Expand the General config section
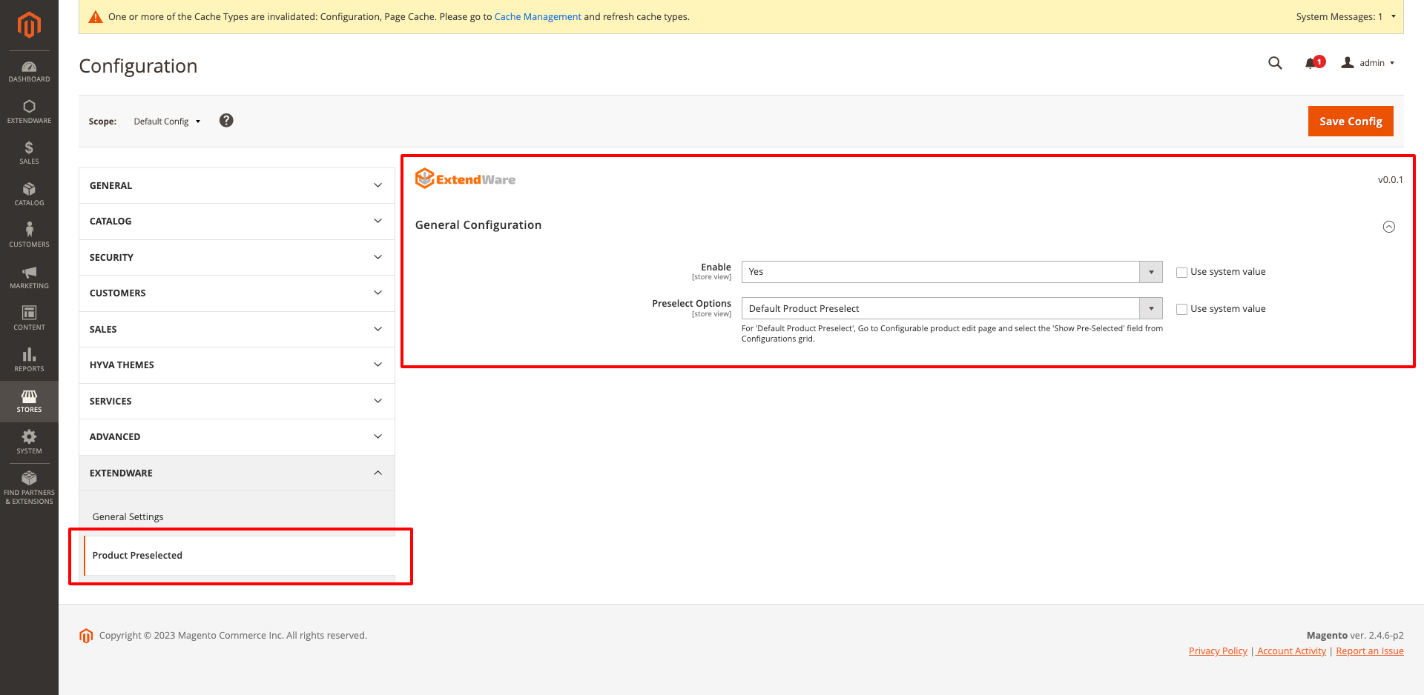Image resolution: width=1424 pixels, height=695 pixels. [x=237, y=186]
